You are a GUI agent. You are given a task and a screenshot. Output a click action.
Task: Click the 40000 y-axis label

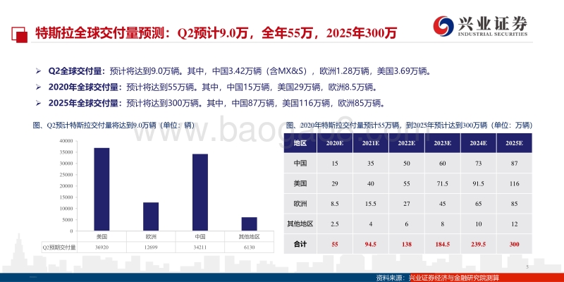[66, 140]
